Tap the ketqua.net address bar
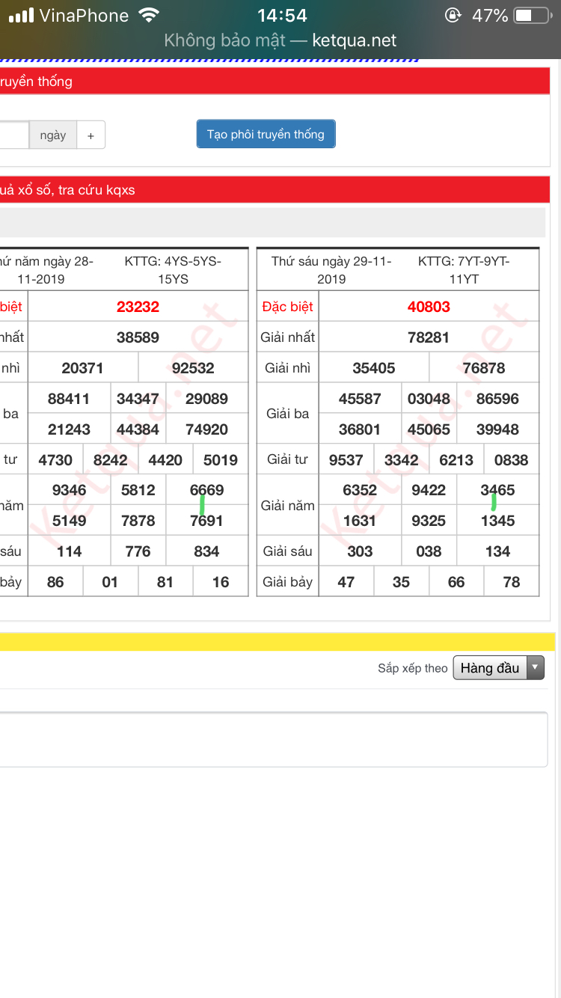561x998 pixels. coord(280,40)
